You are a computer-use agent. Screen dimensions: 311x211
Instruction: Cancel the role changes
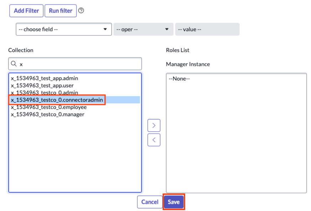pyautogui.click(x=149, y=202)
